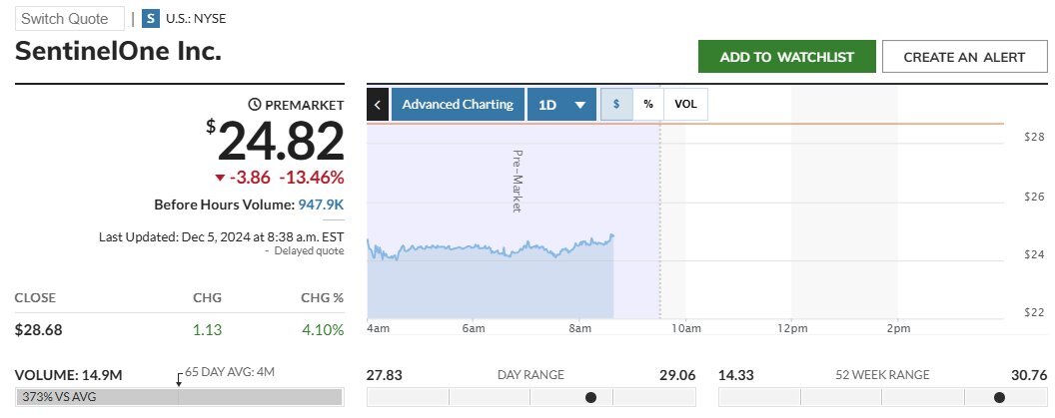Click the 373% VS AVG volume bar
Viewport: 1055px width, 418px height.
[x=179, y=397]
